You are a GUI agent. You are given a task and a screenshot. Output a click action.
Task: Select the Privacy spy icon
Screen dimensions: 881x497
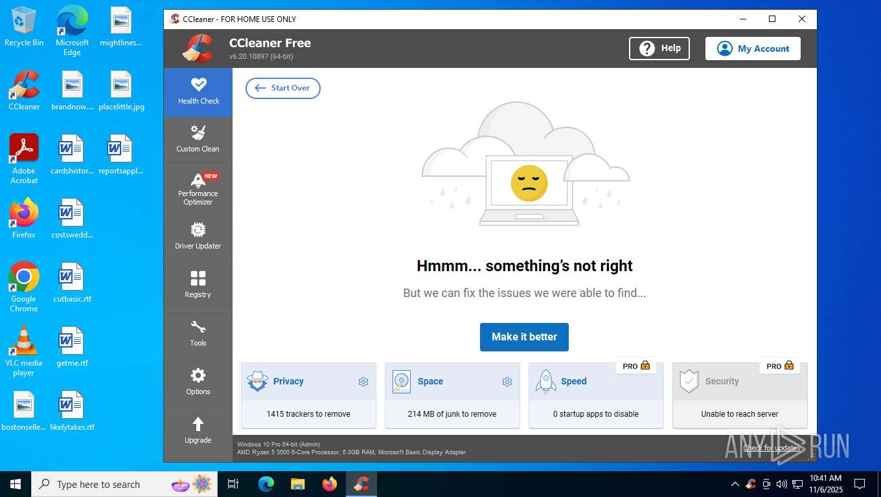[x=258, y=382]
